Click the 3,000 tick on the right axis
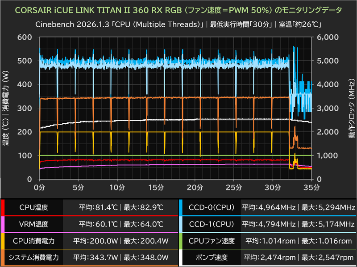 point(328,108)
